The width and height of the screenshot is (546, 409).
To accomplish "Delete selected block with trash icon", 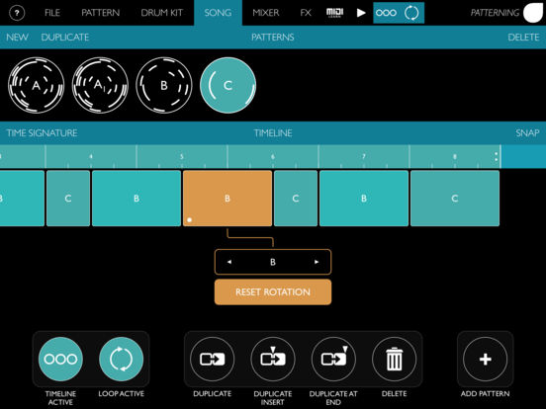I will click(395, 359).
